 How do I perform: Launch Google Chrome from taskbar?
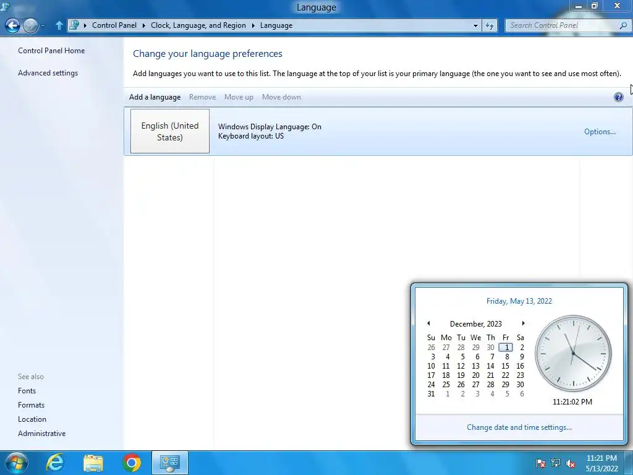click(x=132, y=463)
